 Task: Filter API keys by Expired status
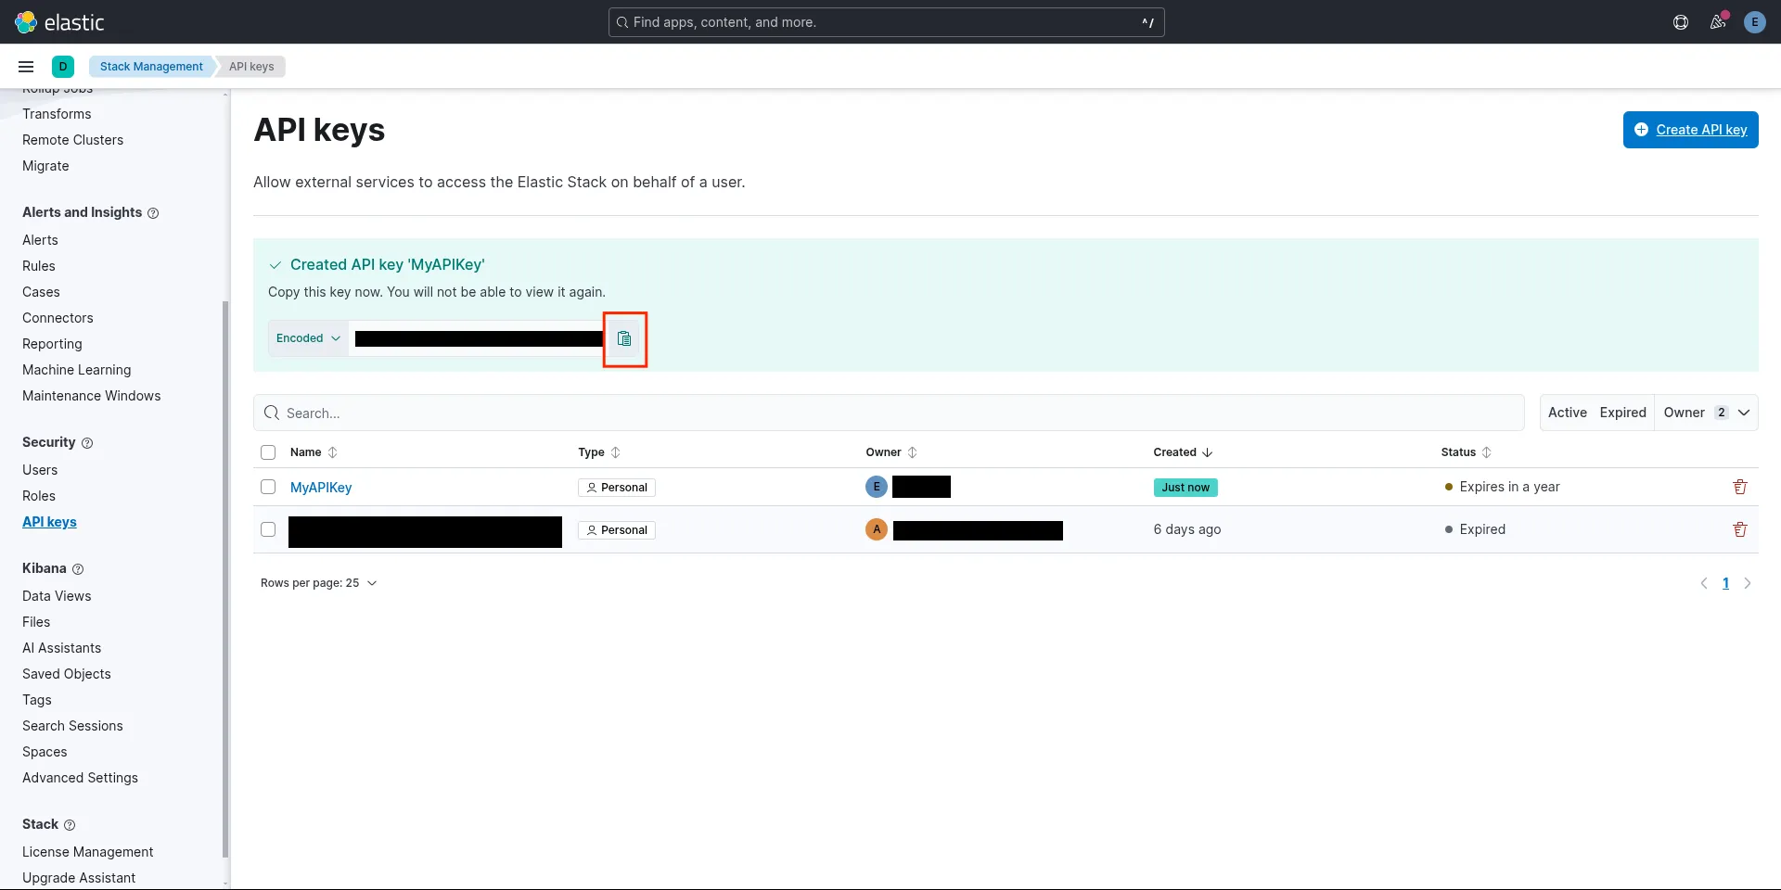pos(1621,413)
